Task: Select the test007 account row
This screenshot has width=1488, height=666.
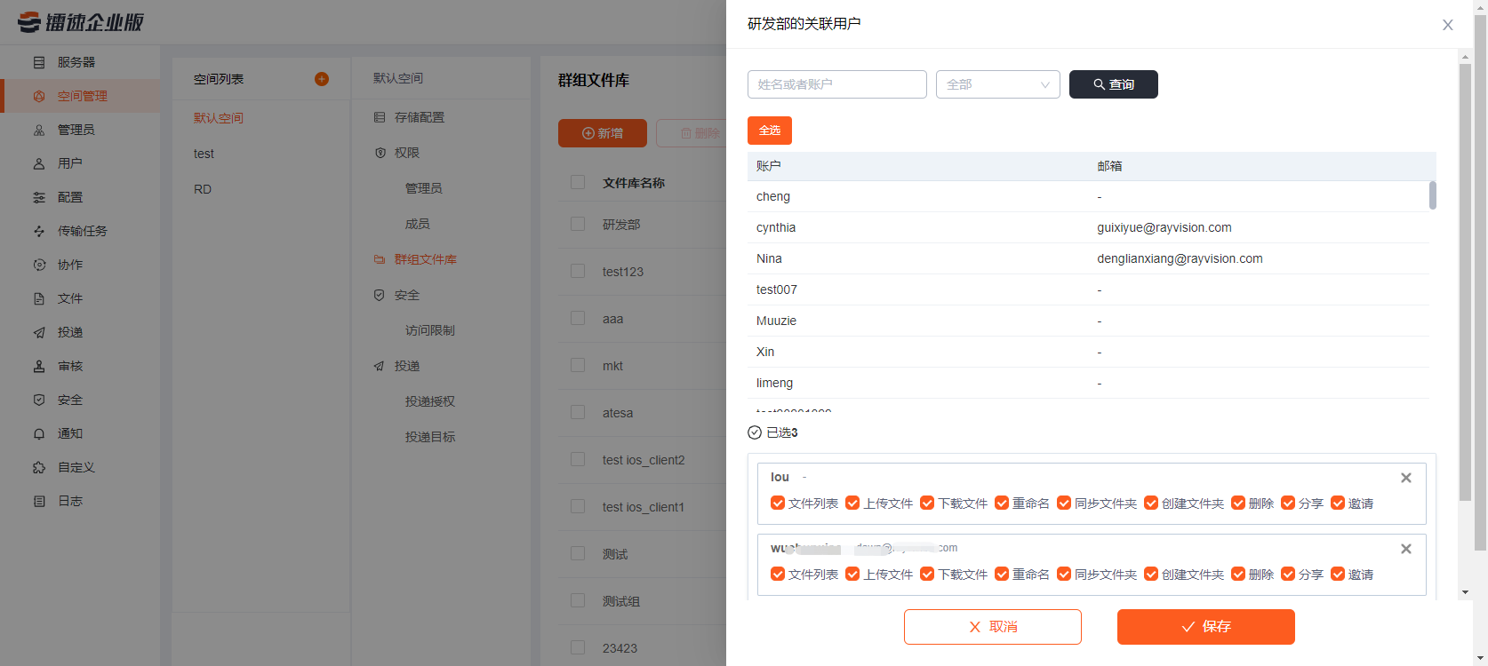Action: point(1088,289)
